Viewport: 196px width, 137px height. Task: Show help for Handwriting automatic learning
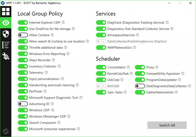coord(77,85)
